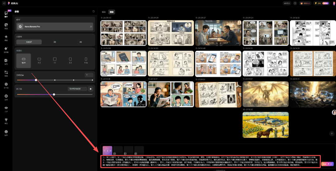Screen dimensions: 336x171
Task: Open the golden dragon image thumbnail
Action: point(265,94)
